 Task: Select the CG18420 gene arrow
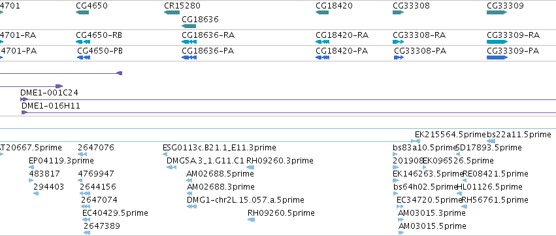322,12
